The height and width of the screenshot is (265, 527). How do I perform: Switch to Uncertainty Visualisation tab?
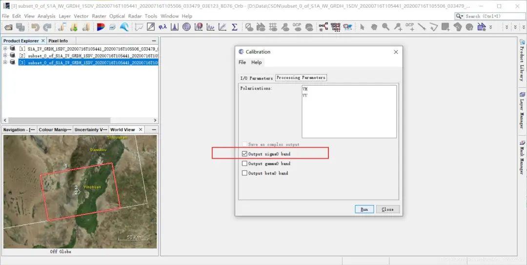[91, 130]
